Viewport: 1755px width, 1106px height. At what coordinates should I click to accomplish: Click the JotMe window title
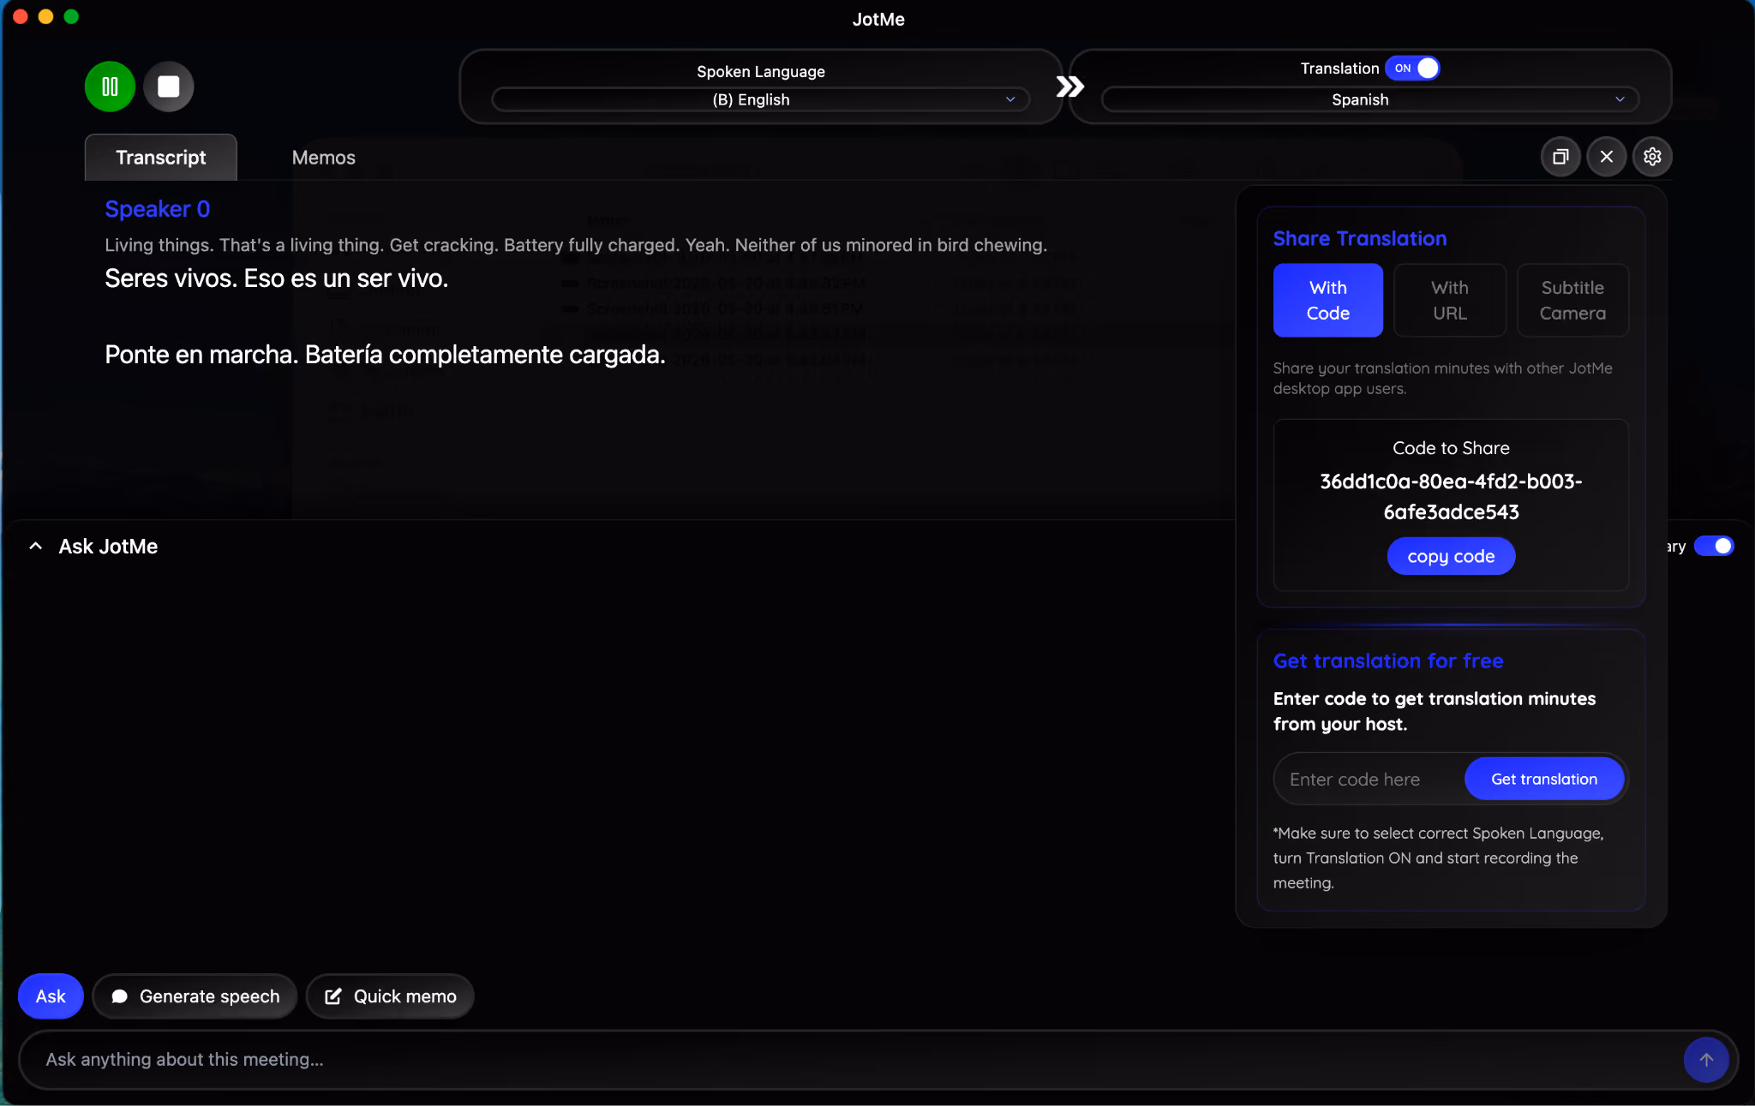tap(878, 20)
